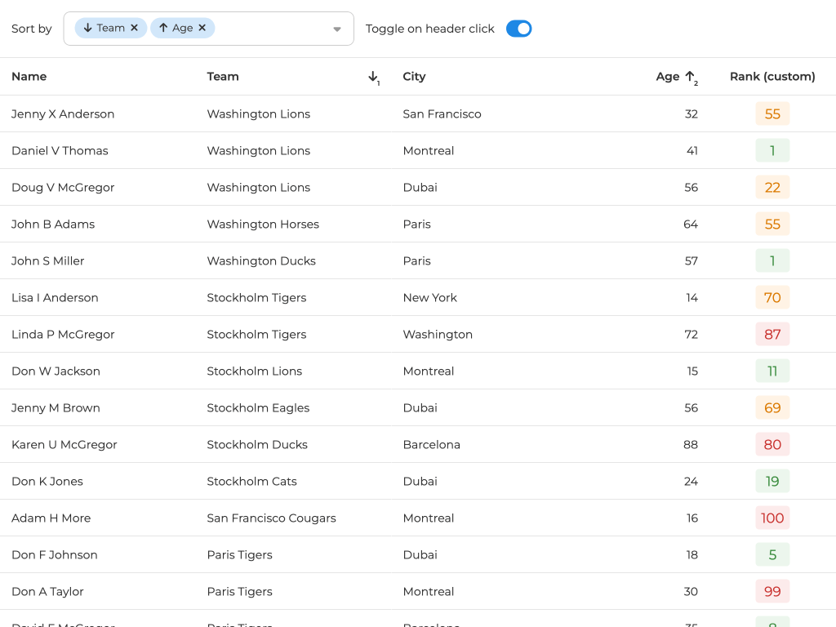Viewport: 836px width, 627px height.
Task: Click the Washington Horses team cell
Action: pyautogui.click(x=263, y=225)
